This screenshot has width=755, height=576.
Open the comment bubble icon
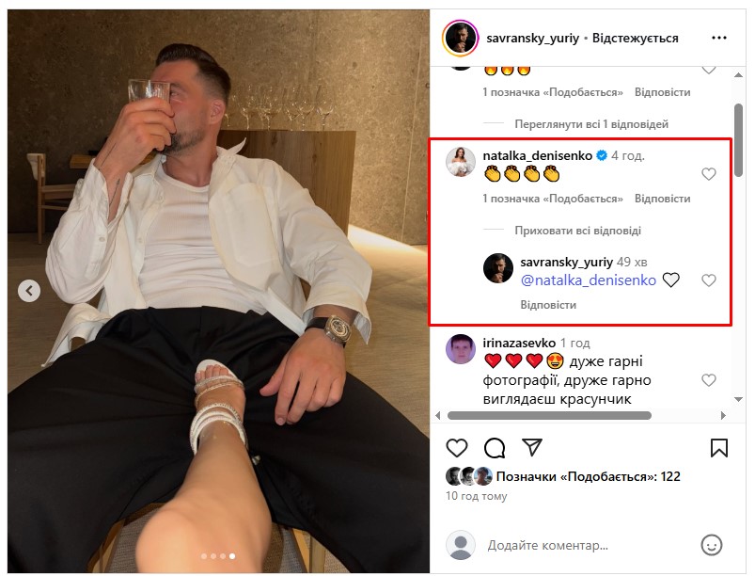[495, 448]
